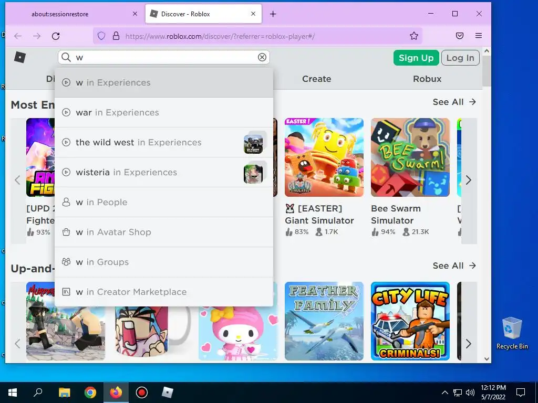This screenshot has width=538, height=403.
Task: Select 'war in Experiences' suggestion
Action: [x=164, y=112]
